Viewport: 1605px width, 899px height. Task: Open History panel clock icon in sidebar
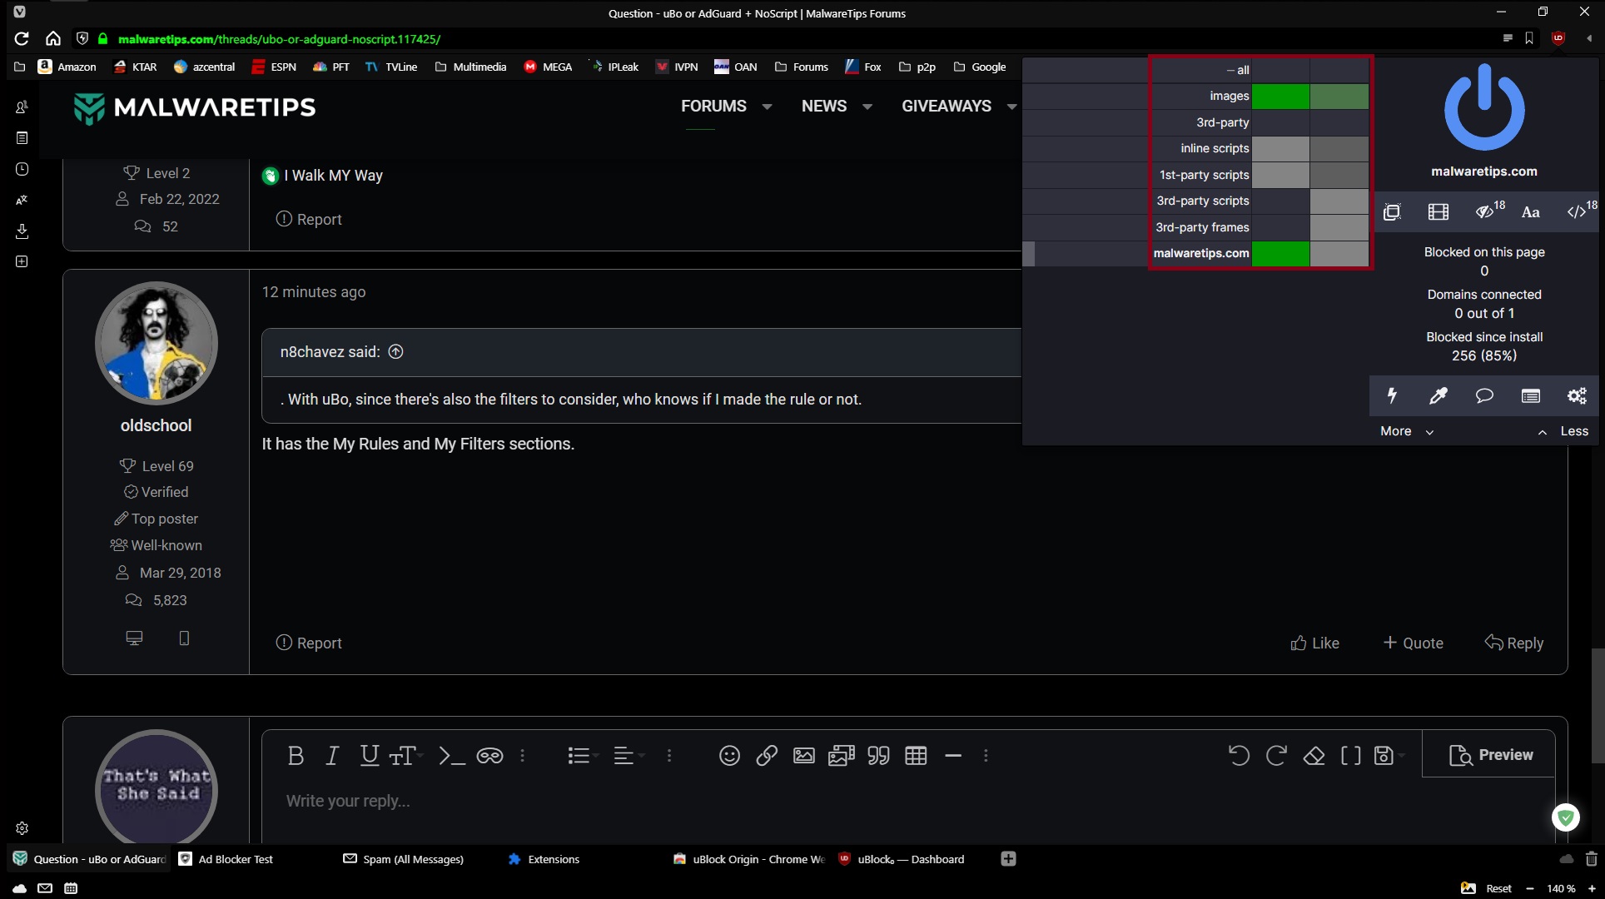22,169
